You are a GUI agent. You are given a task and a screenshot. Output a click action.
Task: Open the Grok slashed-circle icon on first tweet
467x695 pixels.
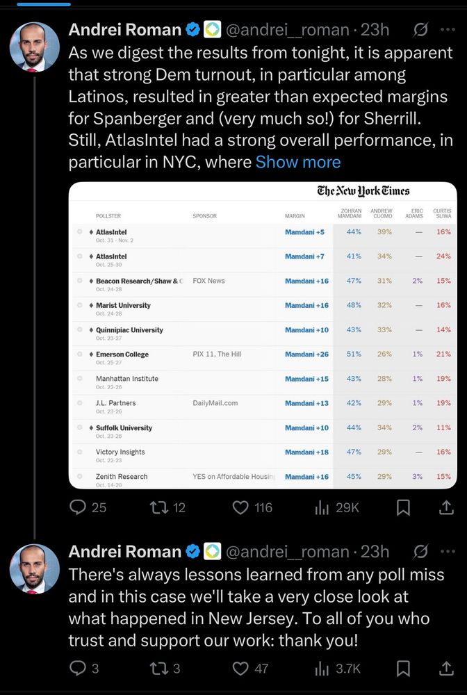420,30
